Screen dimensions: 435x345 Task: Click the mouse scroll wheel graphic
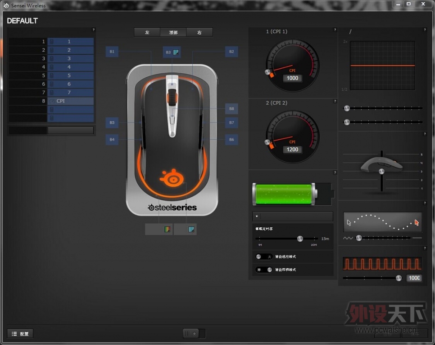tap(172, 97)
